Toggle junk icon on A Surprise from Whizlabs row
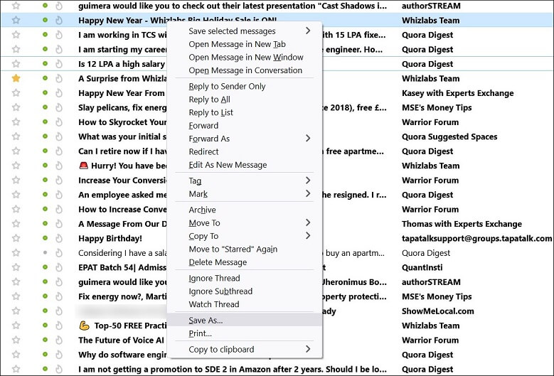The height and width of the screenshot is (376, 554). (59, 78)
